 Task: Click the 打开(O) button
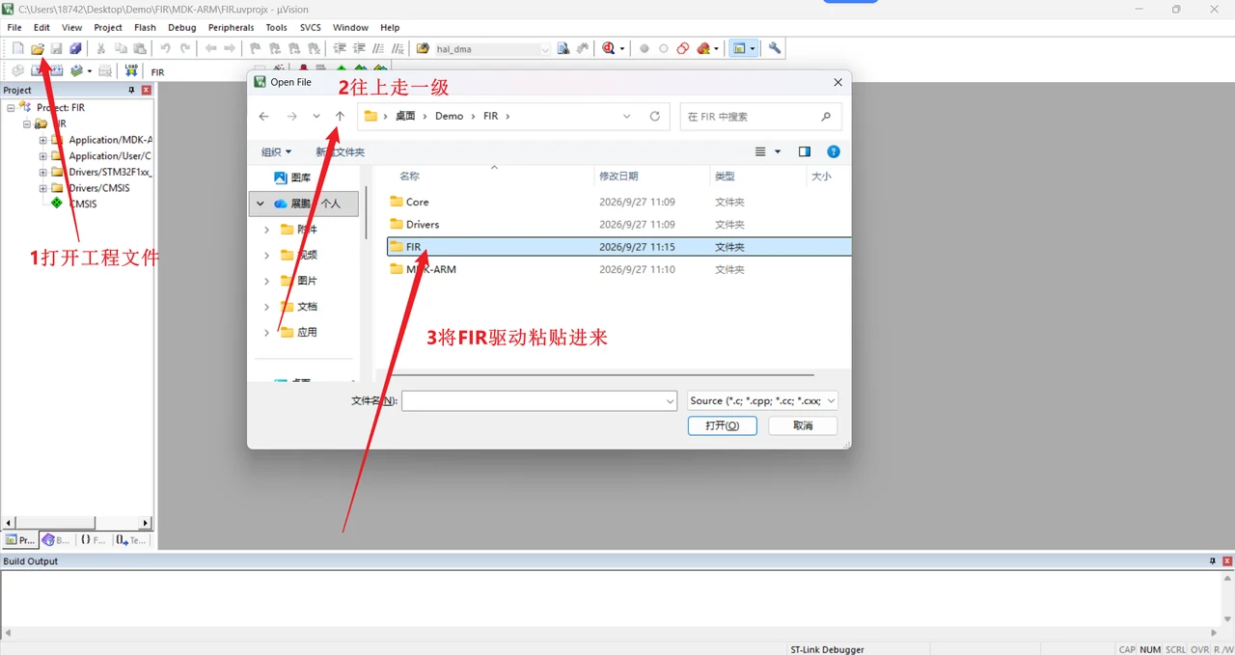point(722,425)
